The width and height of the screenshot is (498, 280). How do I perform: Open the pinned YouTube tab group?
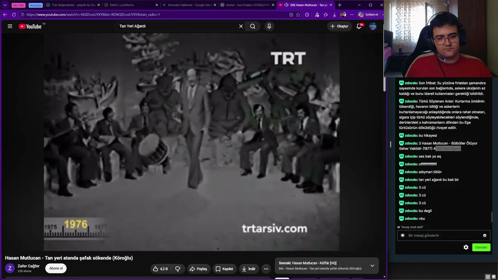click(x=35, y=5)
